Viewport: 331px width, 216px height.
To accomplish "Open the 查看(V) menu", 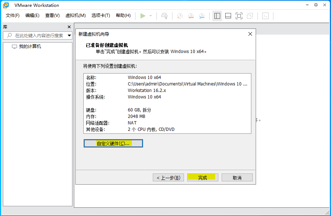I will (x=53, y=16).
